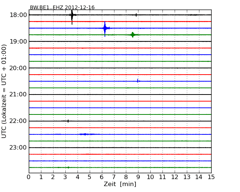Pick the large black spike on 18:00 trace
Viewport: 240px width, 192px height.
coord(72,17)
